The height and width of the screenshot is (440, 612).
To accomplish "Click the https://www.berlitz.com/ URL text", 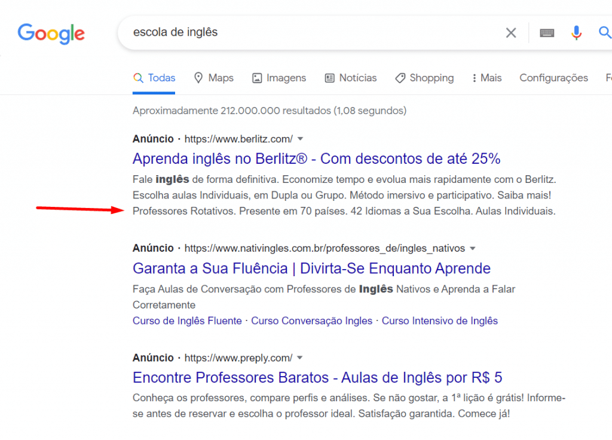I will pos(238,139).
